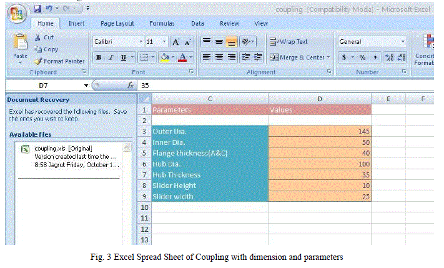Switch to the Page Layout tab

[x=117, y=23]
